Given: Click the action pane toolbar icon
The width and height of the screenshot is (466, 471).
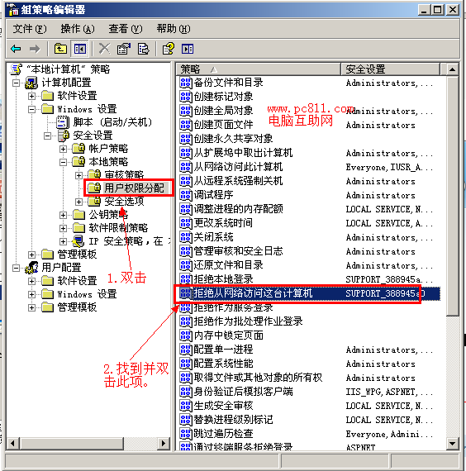Looking at the screenshot, I should click(x=188, y=49).
